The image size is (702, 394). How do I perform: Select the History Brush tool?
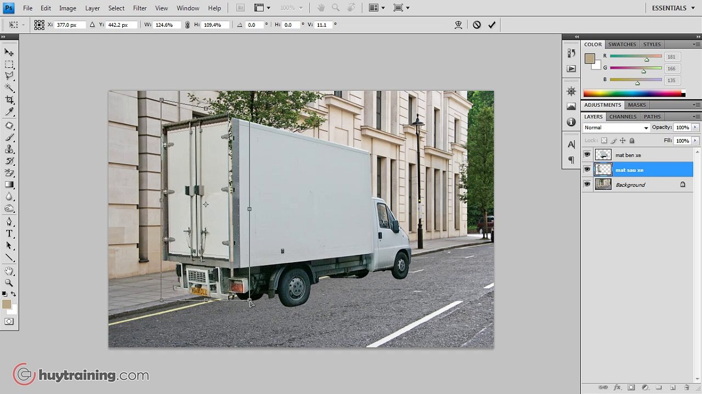(x=9, y=161)
